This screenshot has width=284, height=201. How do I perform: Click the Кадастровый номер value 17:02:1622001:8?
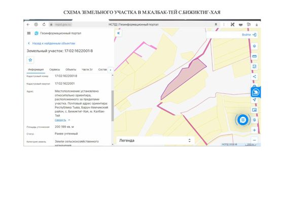point(66,76)
